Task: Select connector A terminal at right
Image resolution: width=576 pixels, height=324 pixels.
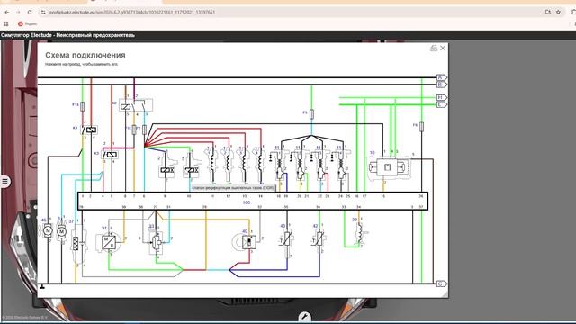Action: click(442, 77)
